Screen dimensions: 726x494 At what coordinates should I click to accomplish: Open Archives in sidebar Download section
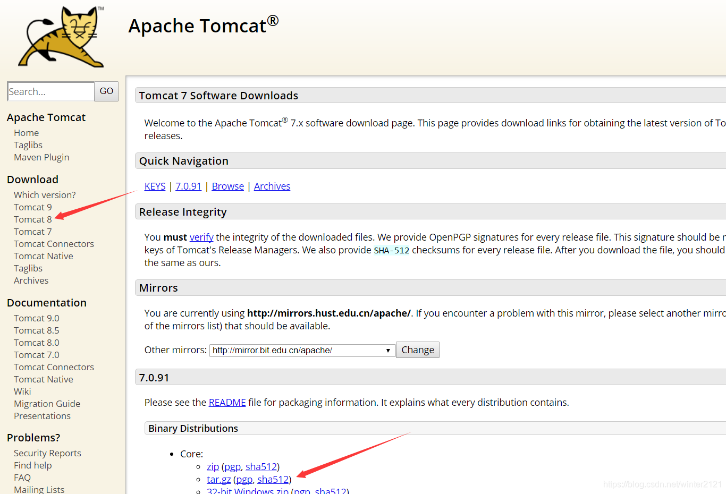tap(31, 280)
